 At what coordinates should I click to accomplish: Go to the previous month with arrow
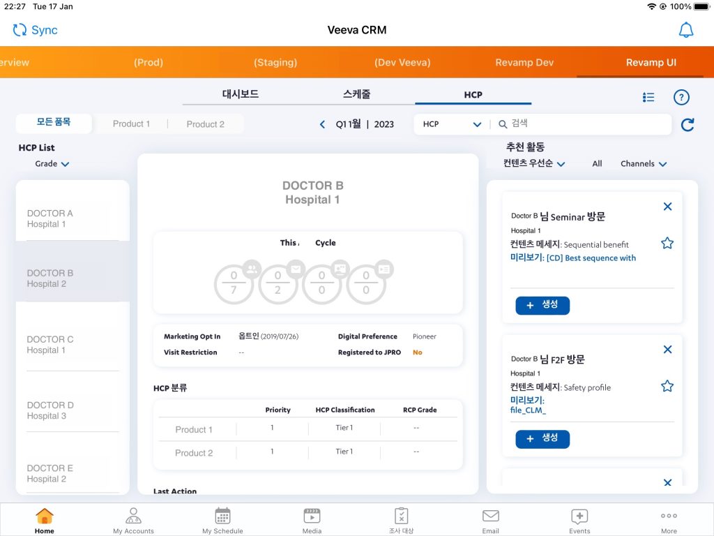click(x=322, y=124)
